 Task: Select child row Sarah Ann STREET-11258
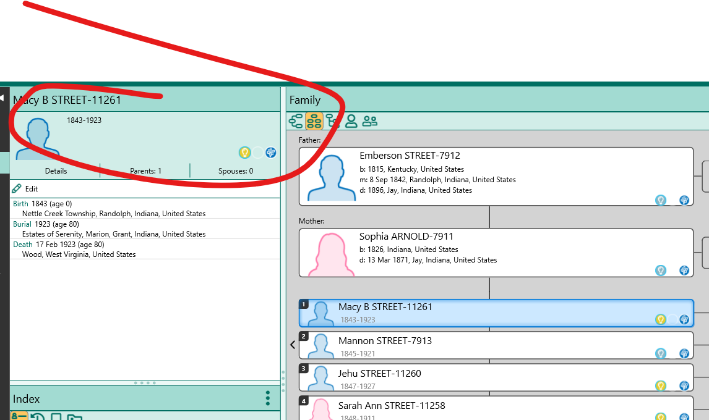pyautogui.click(x=496, y=408)
